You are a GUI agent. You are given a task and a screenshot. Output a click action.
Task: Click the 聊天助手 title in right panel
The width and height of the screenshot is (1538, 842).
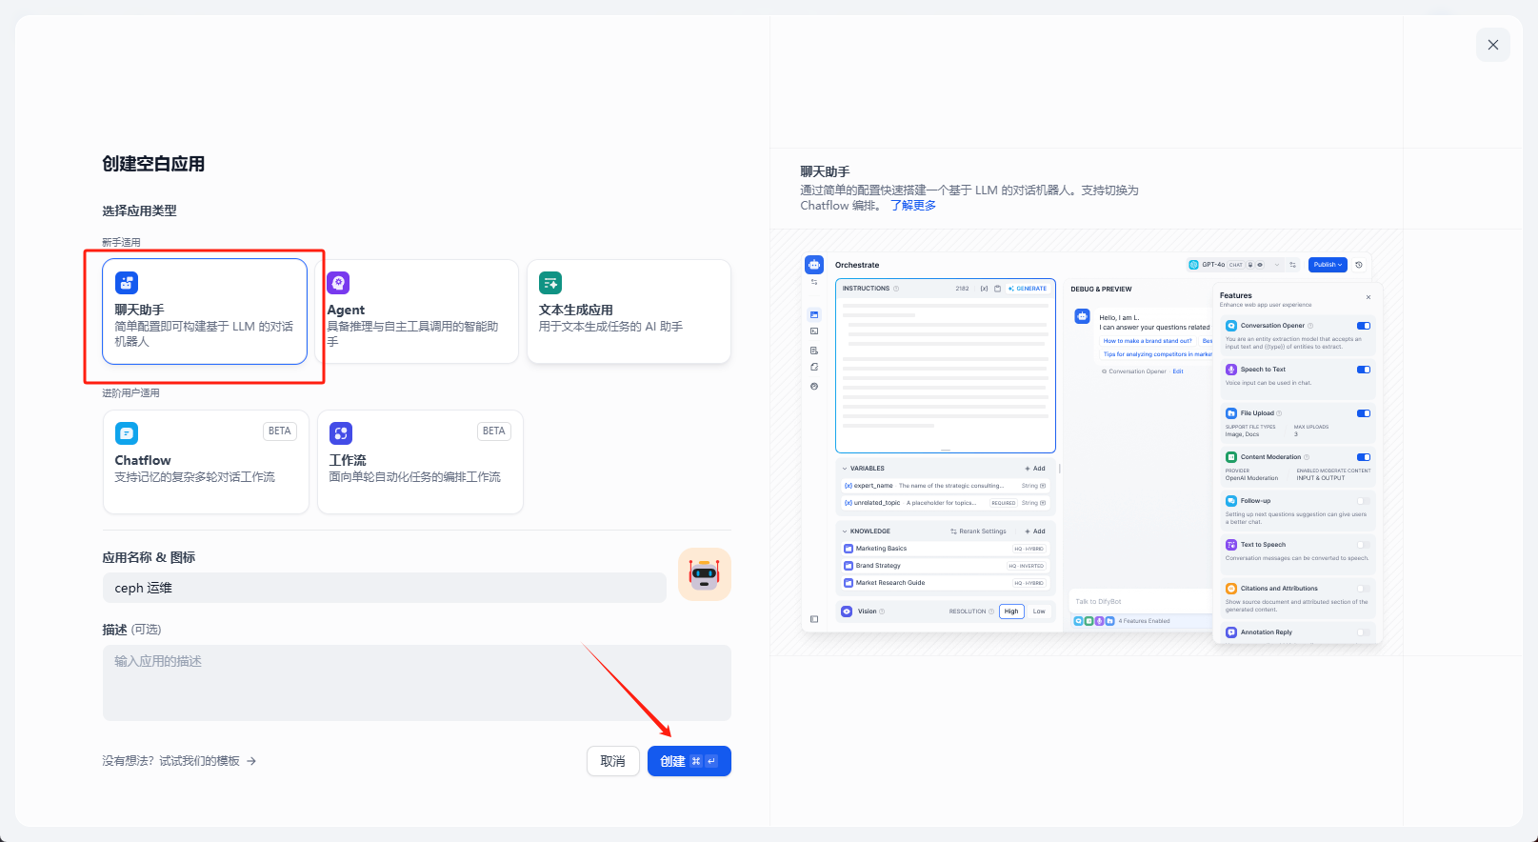tap(825, 171)
